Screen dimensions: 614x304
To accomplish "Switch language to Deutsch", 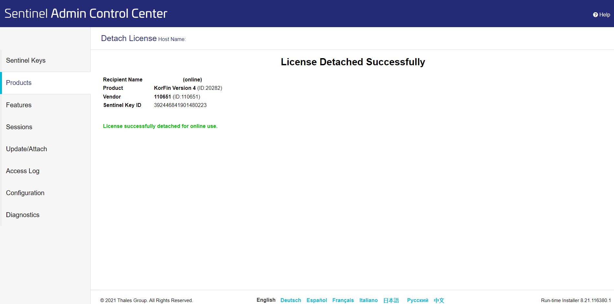I will (291, 300).
